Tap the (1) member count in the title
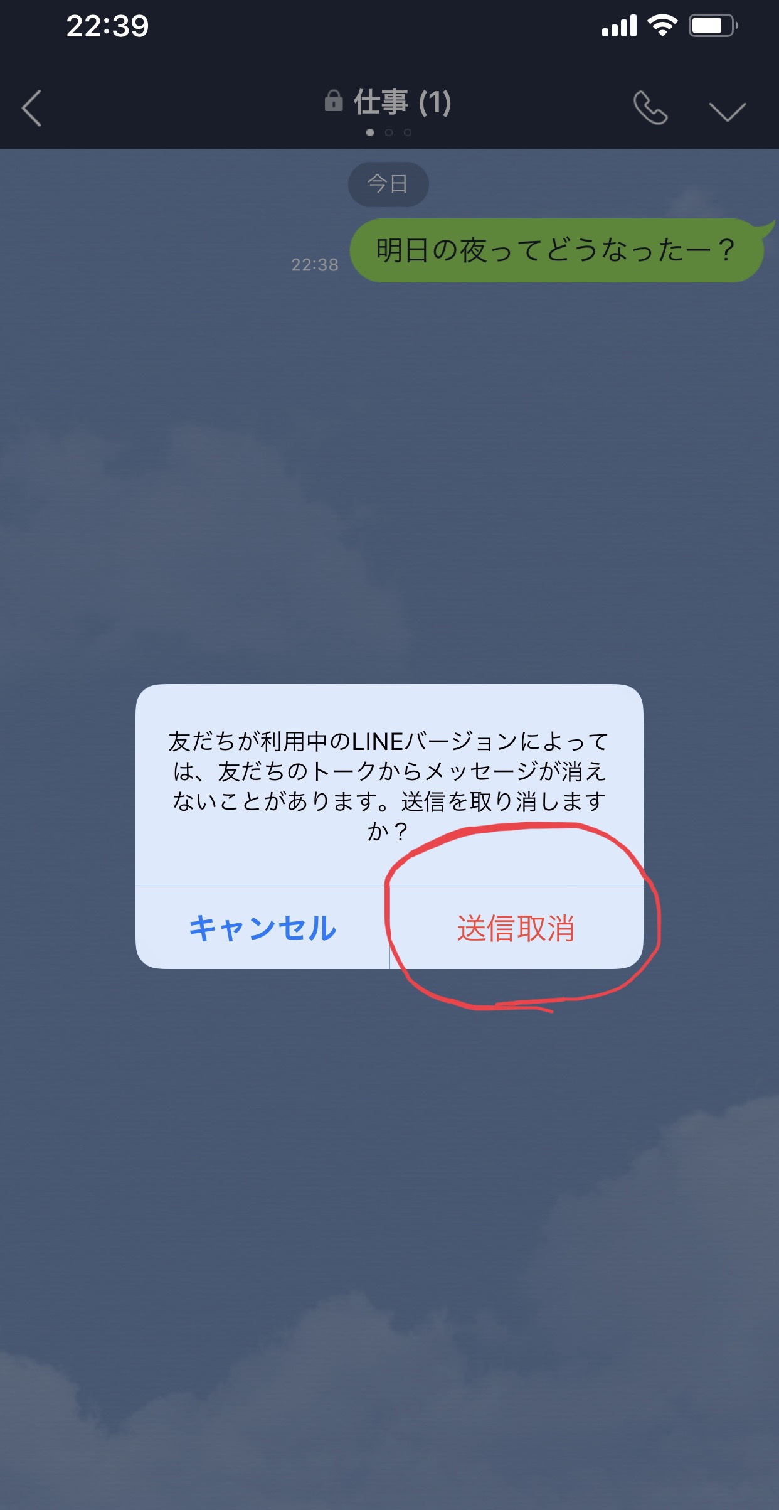The image size is (779, 1510). (435, 102)
